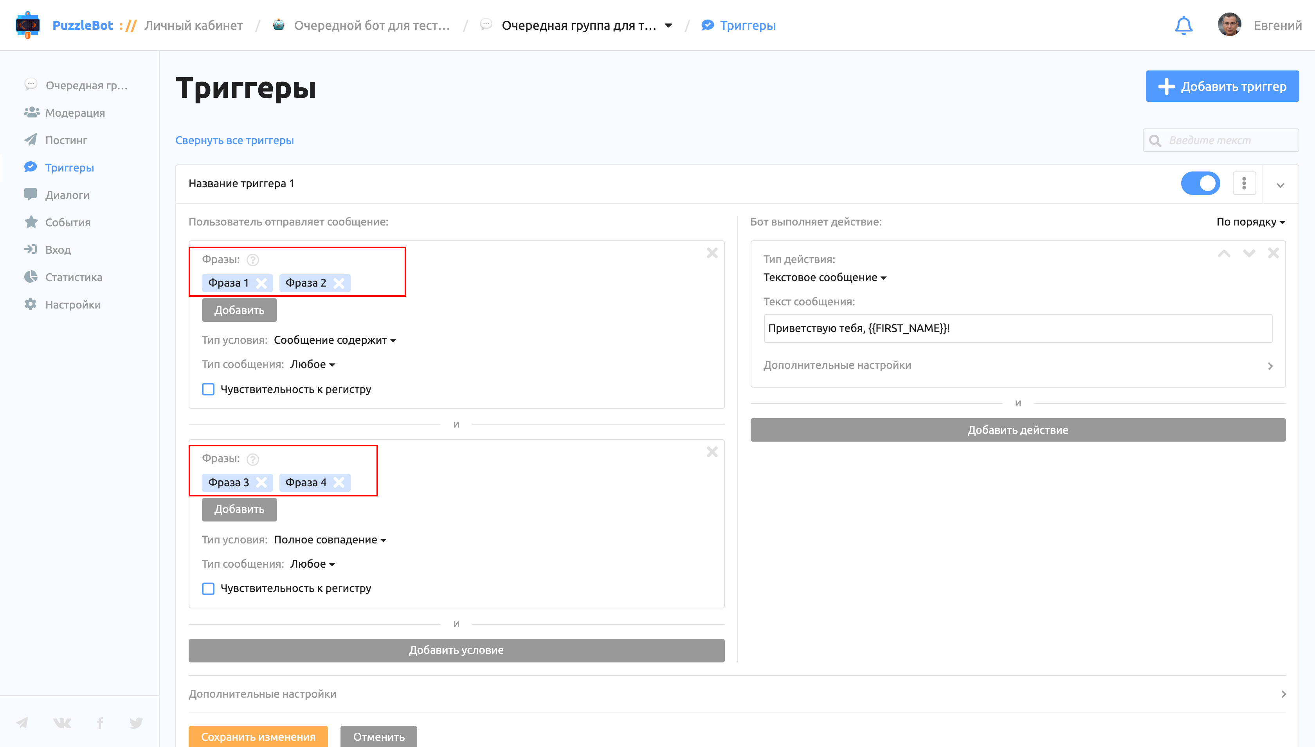
Task: Click the chat bubble icon beside group name
Action: tap(486, 24)
